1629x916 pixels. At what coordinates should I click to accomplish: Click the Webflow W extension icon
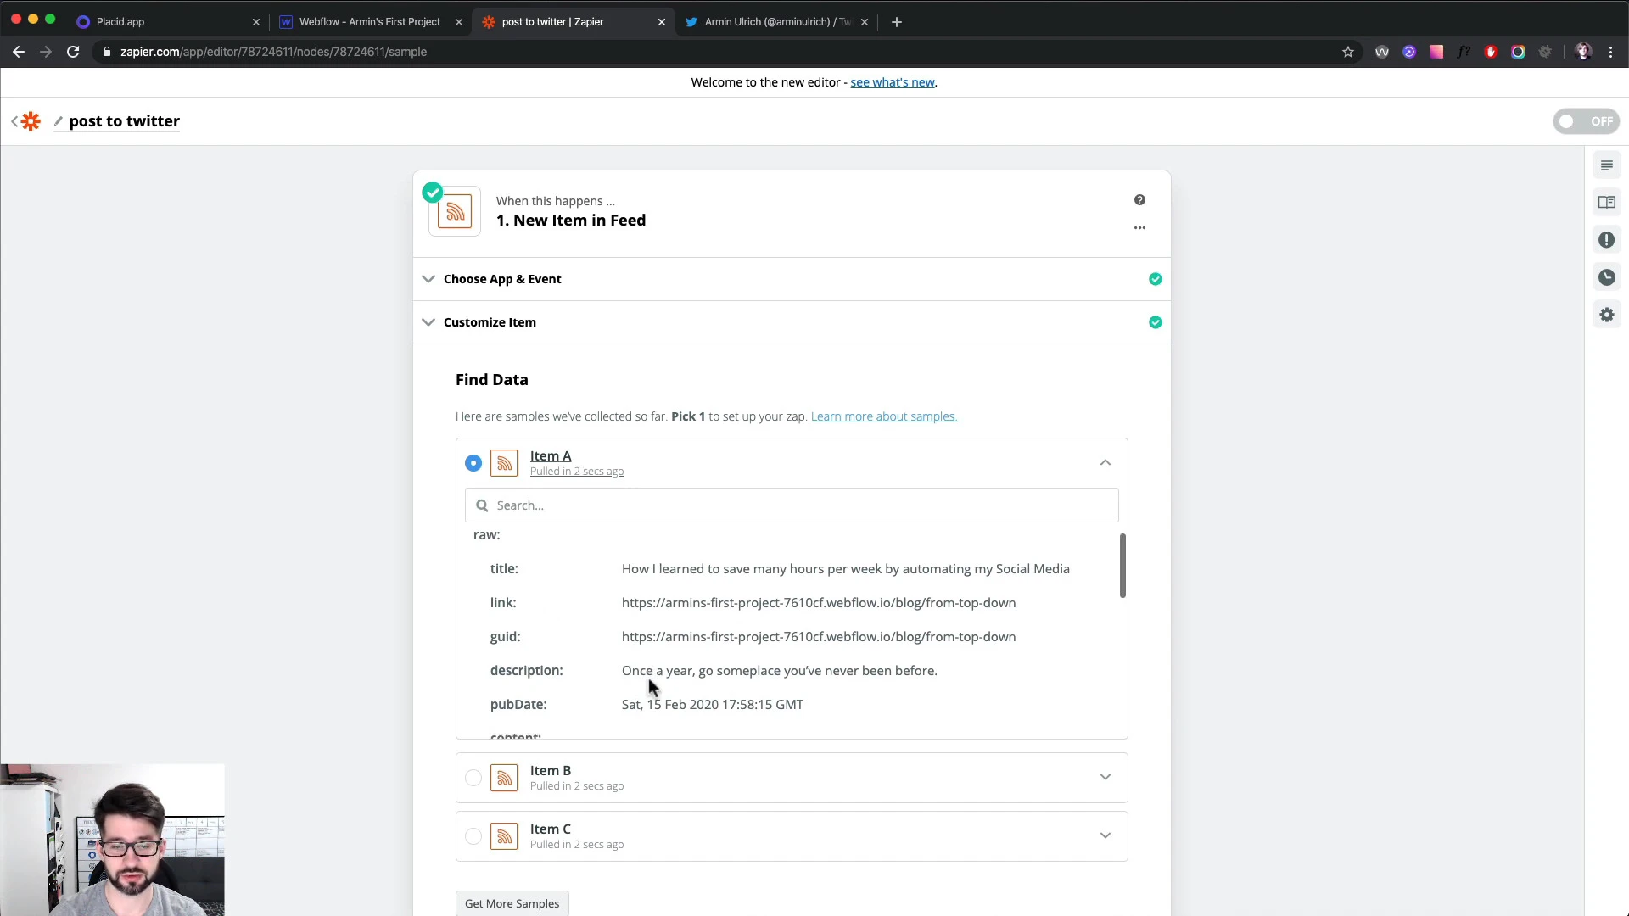tap(1382, 52)
